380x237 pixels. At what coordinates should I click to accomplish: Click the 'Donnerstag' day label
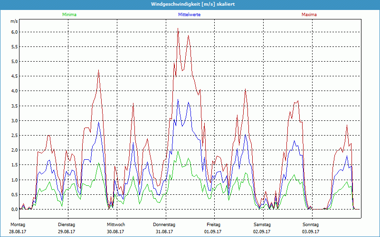pos(164,225)
